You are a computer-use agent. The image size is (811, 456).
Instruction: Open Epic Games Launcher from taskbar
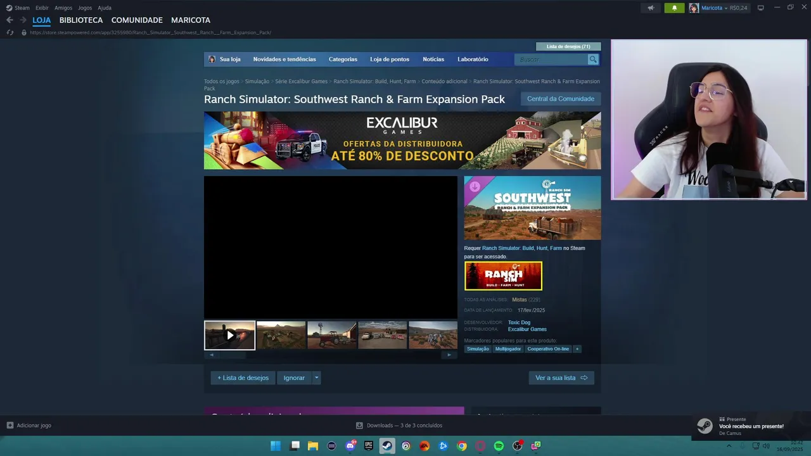tap(369, 446)
